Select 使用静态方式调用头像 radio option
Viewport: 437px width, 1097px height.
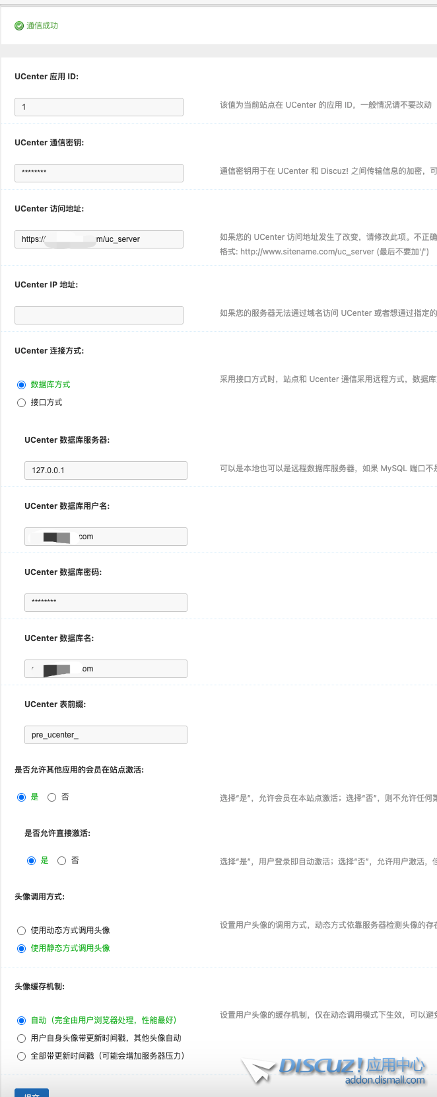(x=21, y=948)
